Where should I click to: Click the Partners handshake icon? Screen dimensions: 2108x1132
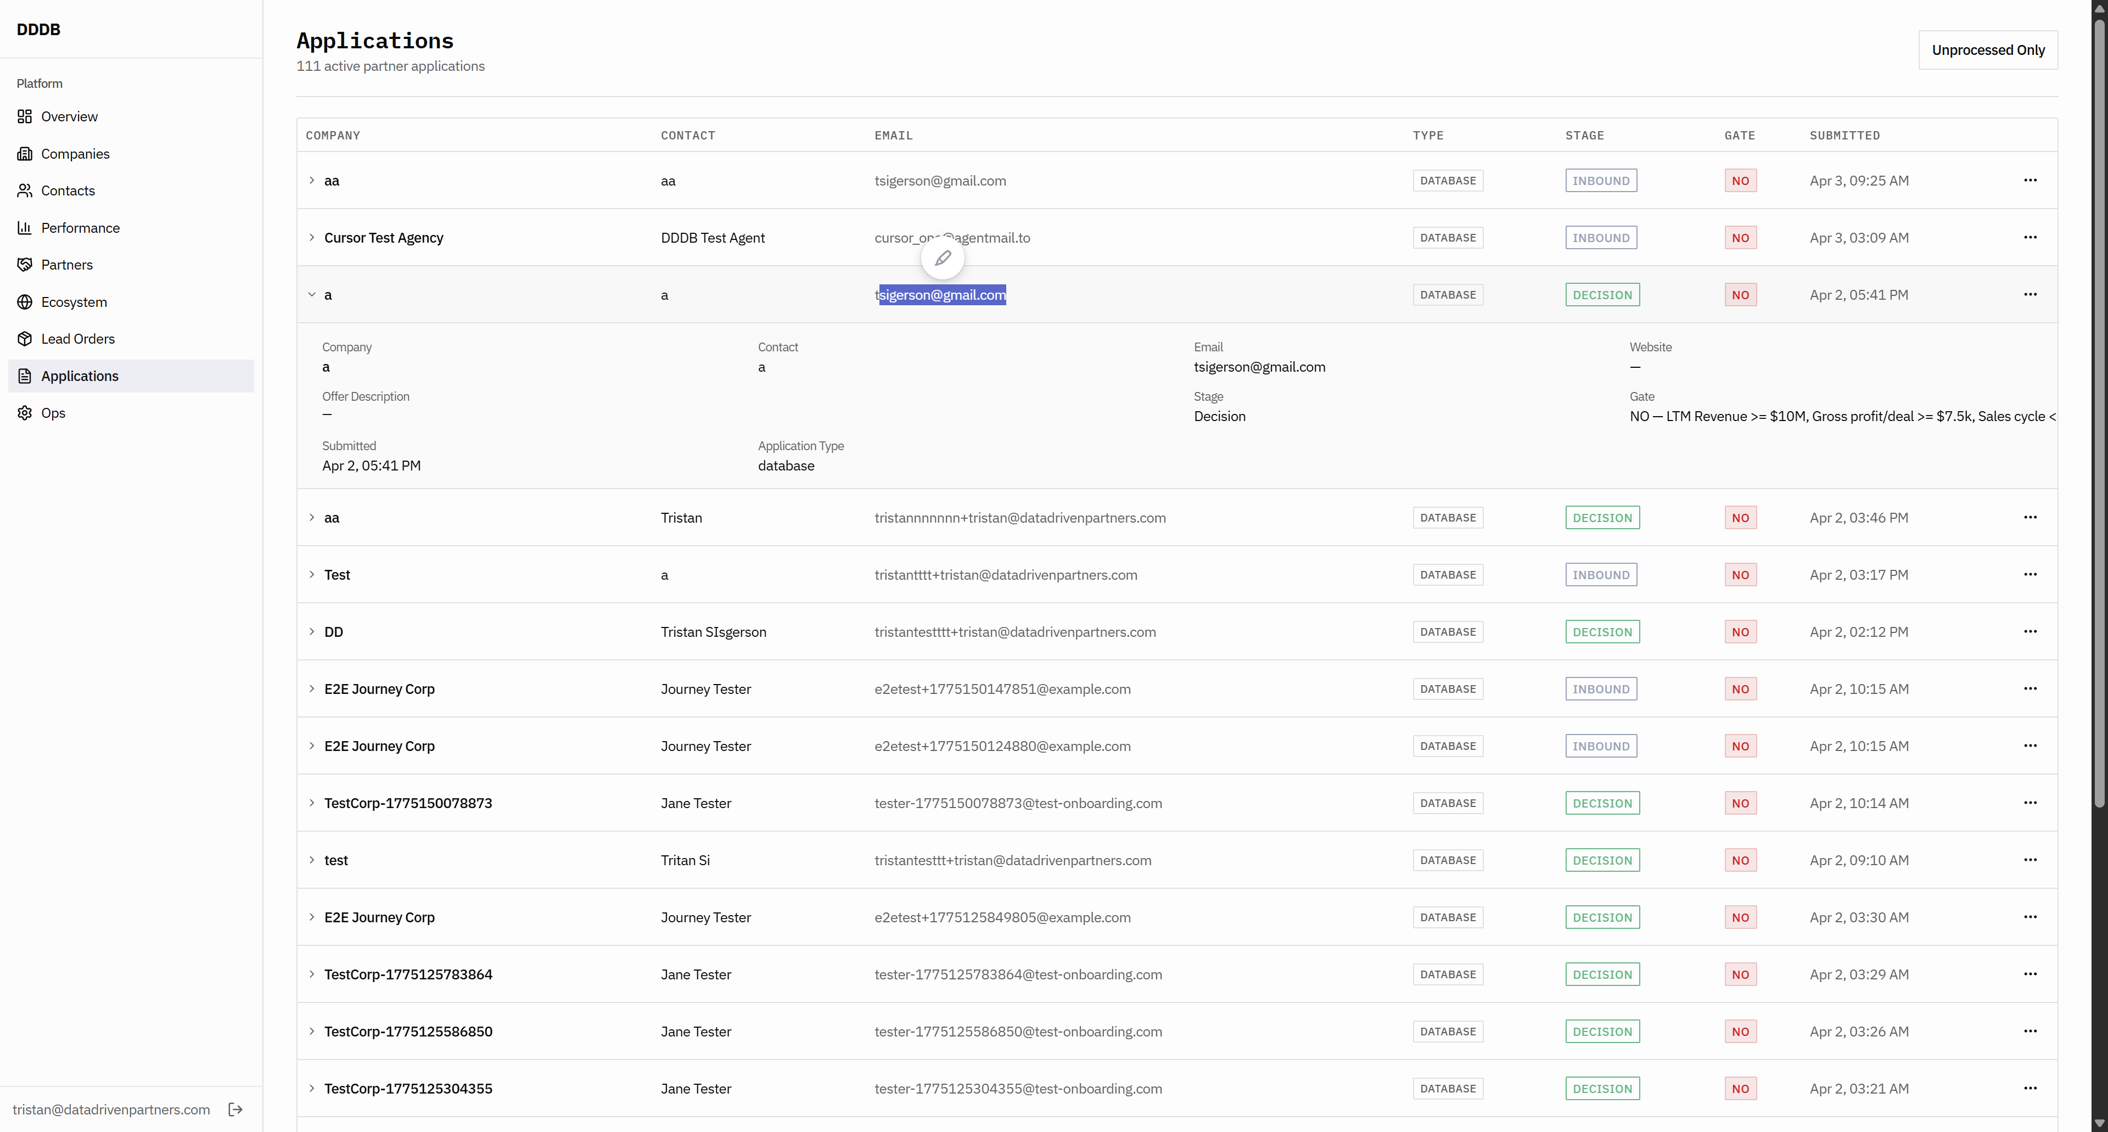(x=25, y=265)
